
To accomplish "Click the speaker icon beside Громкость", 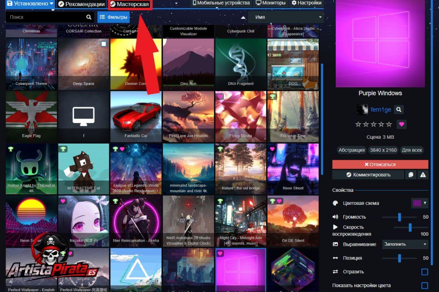I will coord(335,217).
